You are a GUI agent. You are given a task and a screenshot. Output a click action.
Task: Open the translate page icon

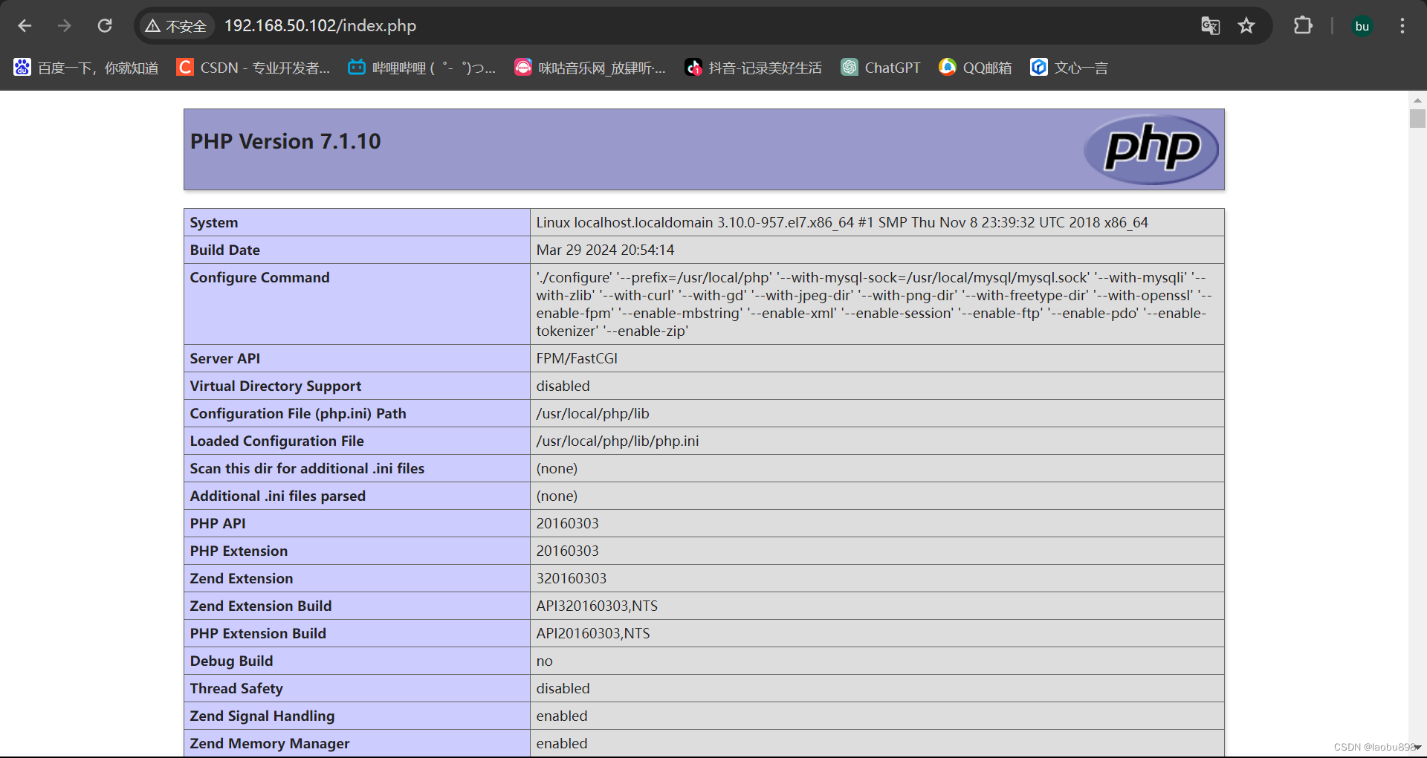tap(1210, 26)
